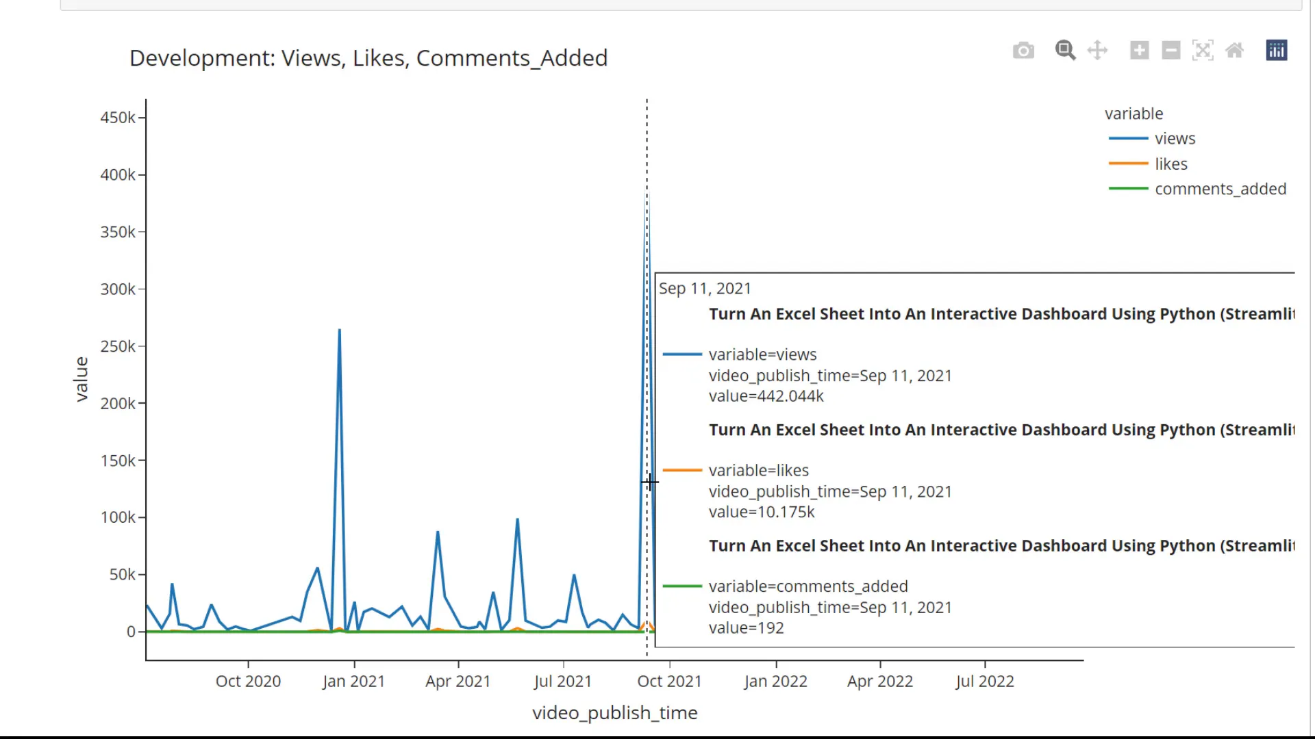
Task: Click the crosshair data point on the dashed line
Action: (649, 482)
